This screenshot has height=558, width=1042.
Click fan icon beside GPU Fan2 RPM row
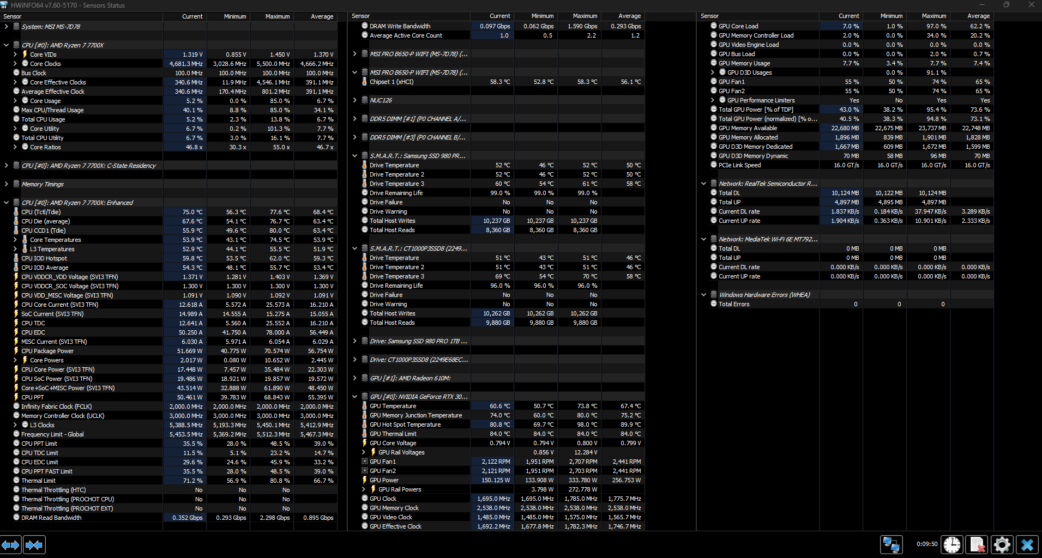[x=365, y=471]
